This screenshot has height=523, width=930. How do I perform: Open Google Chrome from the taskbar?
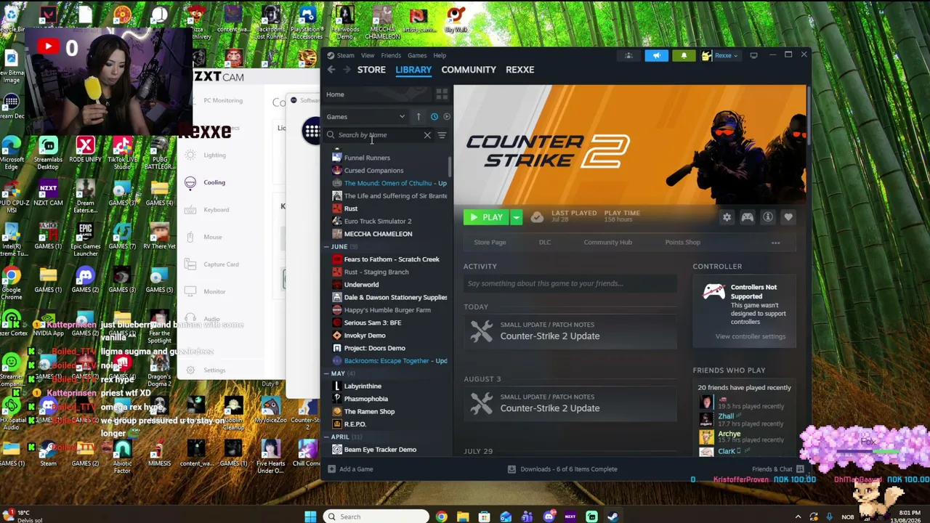(x=441, y=517)
